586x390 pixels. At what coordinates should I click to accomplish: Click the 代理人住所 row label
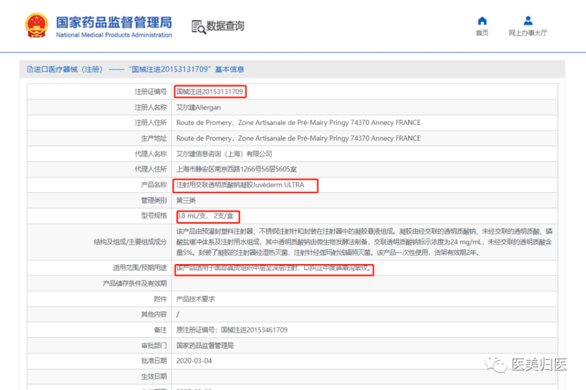coord(151,169)
